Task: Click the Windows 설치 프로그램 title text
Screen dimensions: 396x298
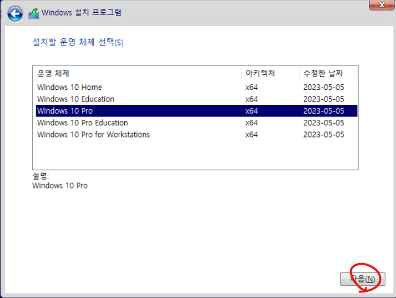Action: [x=82, y=12]
